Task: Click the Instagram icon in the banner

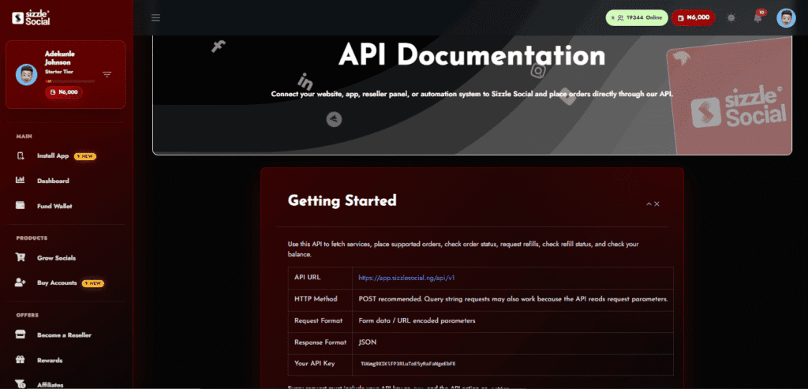Action: (x=538, y=70)
